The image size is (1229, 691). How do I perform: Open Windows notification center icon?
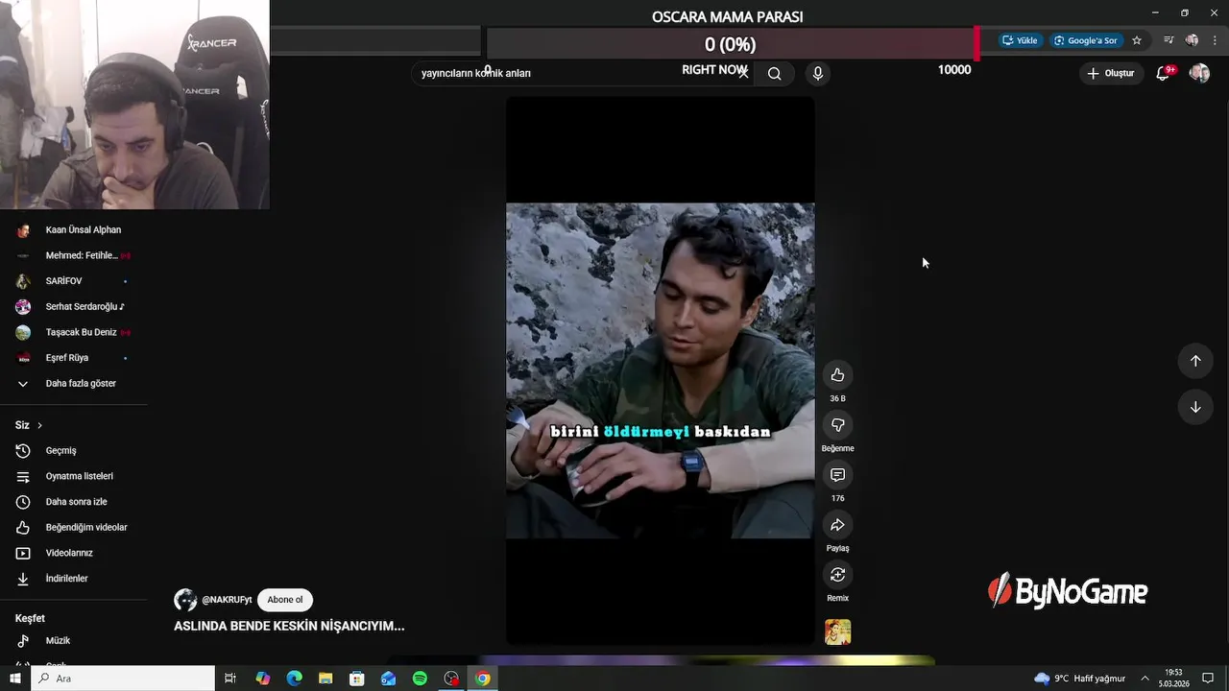click(1208, 679)
